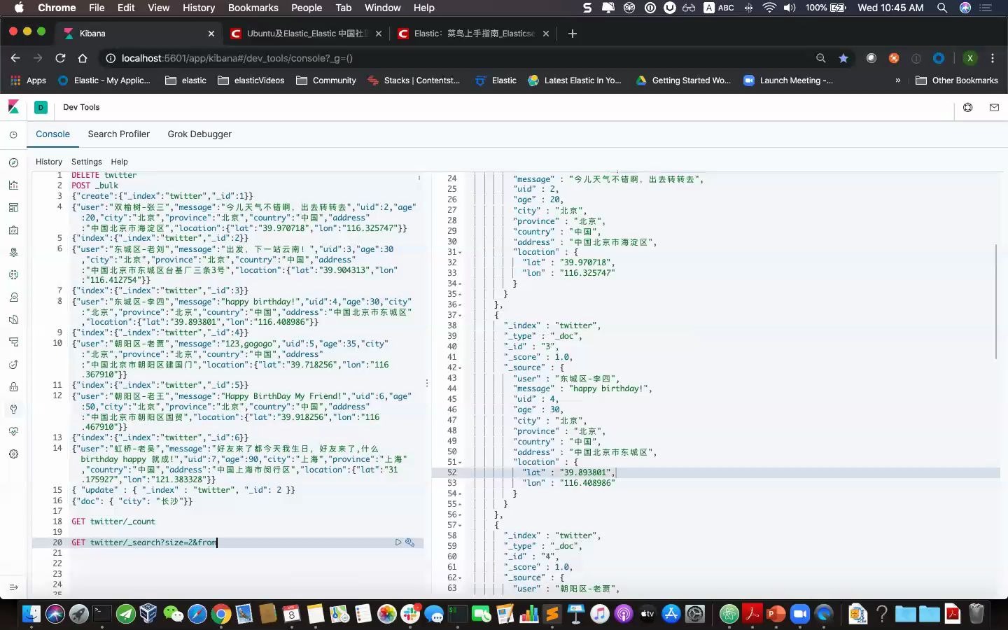Open the Bookmarks menu in the menu bar
This screenshot has height=630, width=1008.
coord(253,8)
